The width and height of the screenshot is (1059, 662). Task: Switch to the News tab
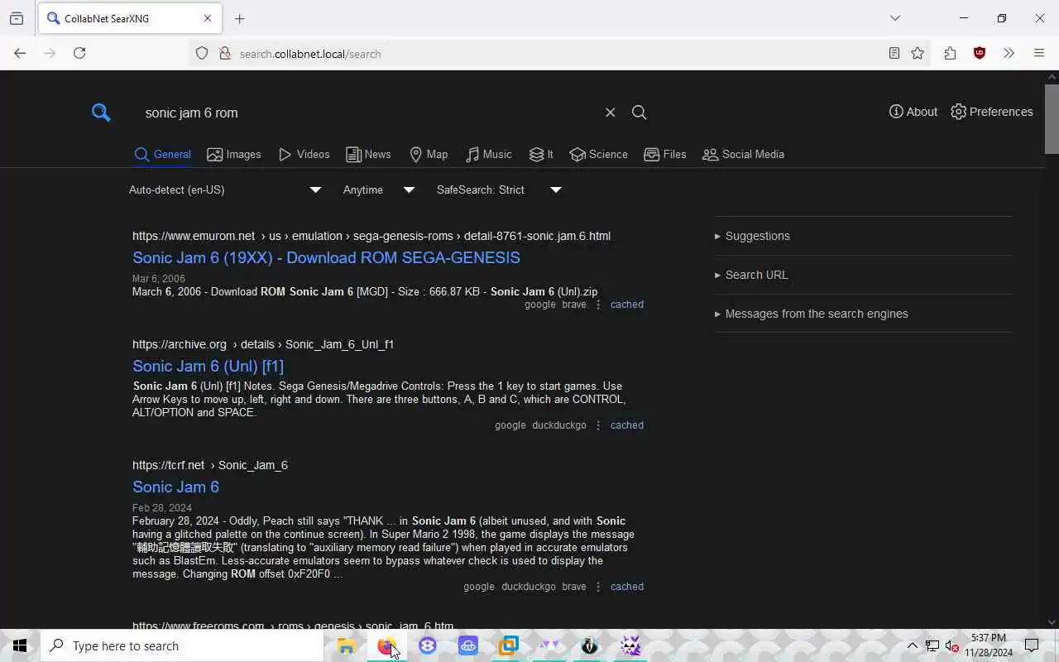368,154
